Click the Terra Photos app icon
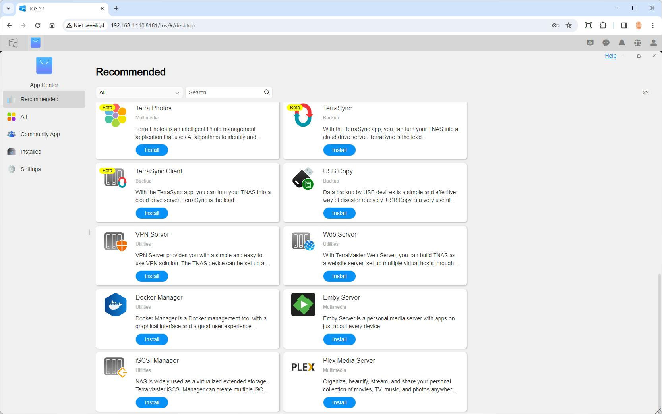Screen dimensions: 662x414 tap(115, 116)
